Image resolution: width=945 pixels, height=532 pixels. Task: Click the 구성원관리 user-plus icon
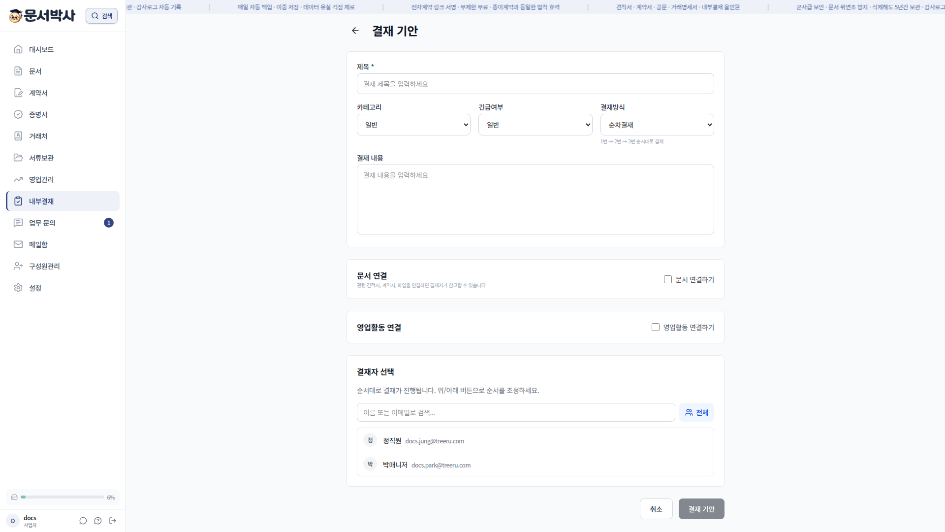[x=18, y=266]
